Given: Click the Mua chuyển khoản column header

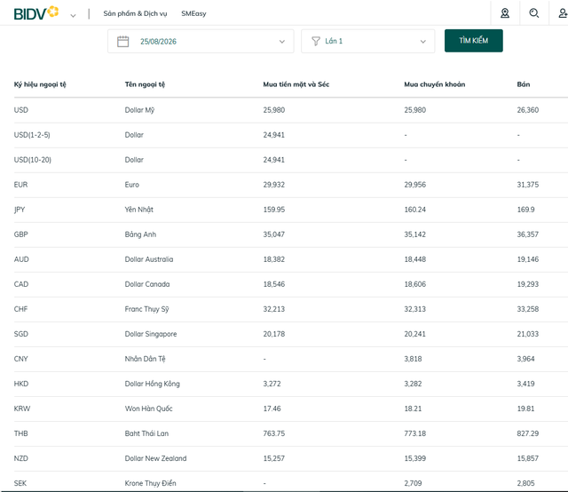Looking at the screenshot, I should coord(435,84).
